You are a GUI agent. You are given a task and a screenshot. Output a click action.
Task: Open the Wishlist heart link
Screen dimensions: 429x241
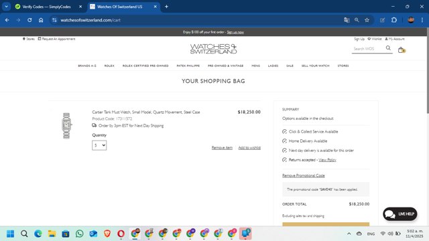pos(375,39)
